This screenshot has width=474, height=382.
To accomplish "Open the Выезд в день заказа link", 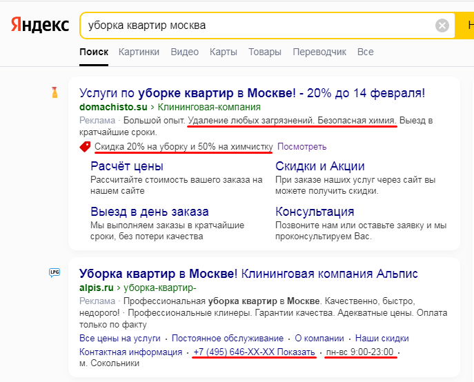I will coord(150,212).
